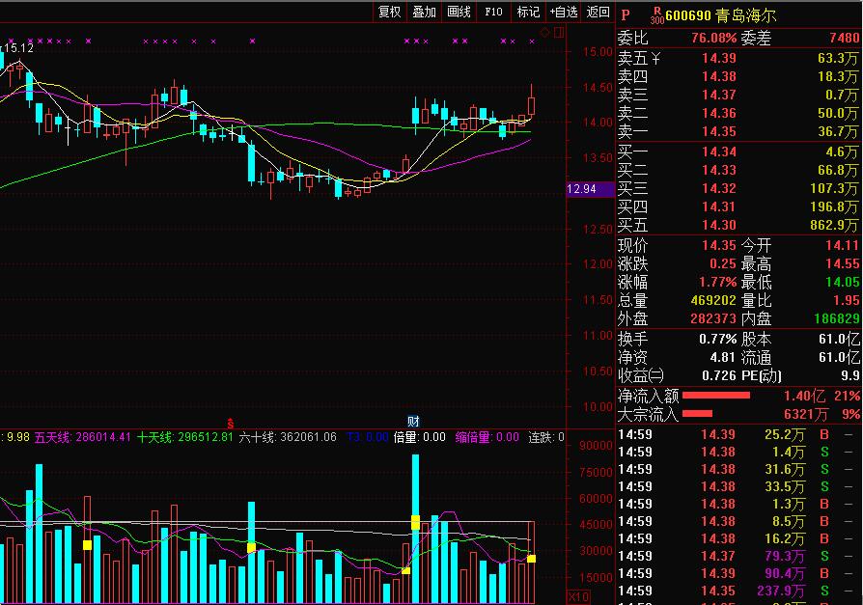Image resolution: width=863 pixels, height=605 pixels.
Task: Click the R300 margin-trading badge
Action: 657,15
